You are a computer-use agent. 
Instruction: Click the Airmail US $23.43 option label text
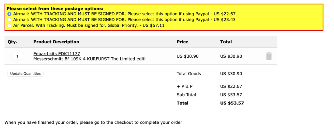tap(124, 20)
